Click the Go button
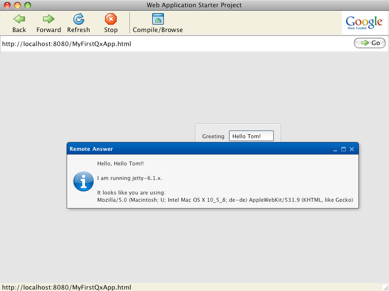The image size is (389, 291). tap(370, 43)
